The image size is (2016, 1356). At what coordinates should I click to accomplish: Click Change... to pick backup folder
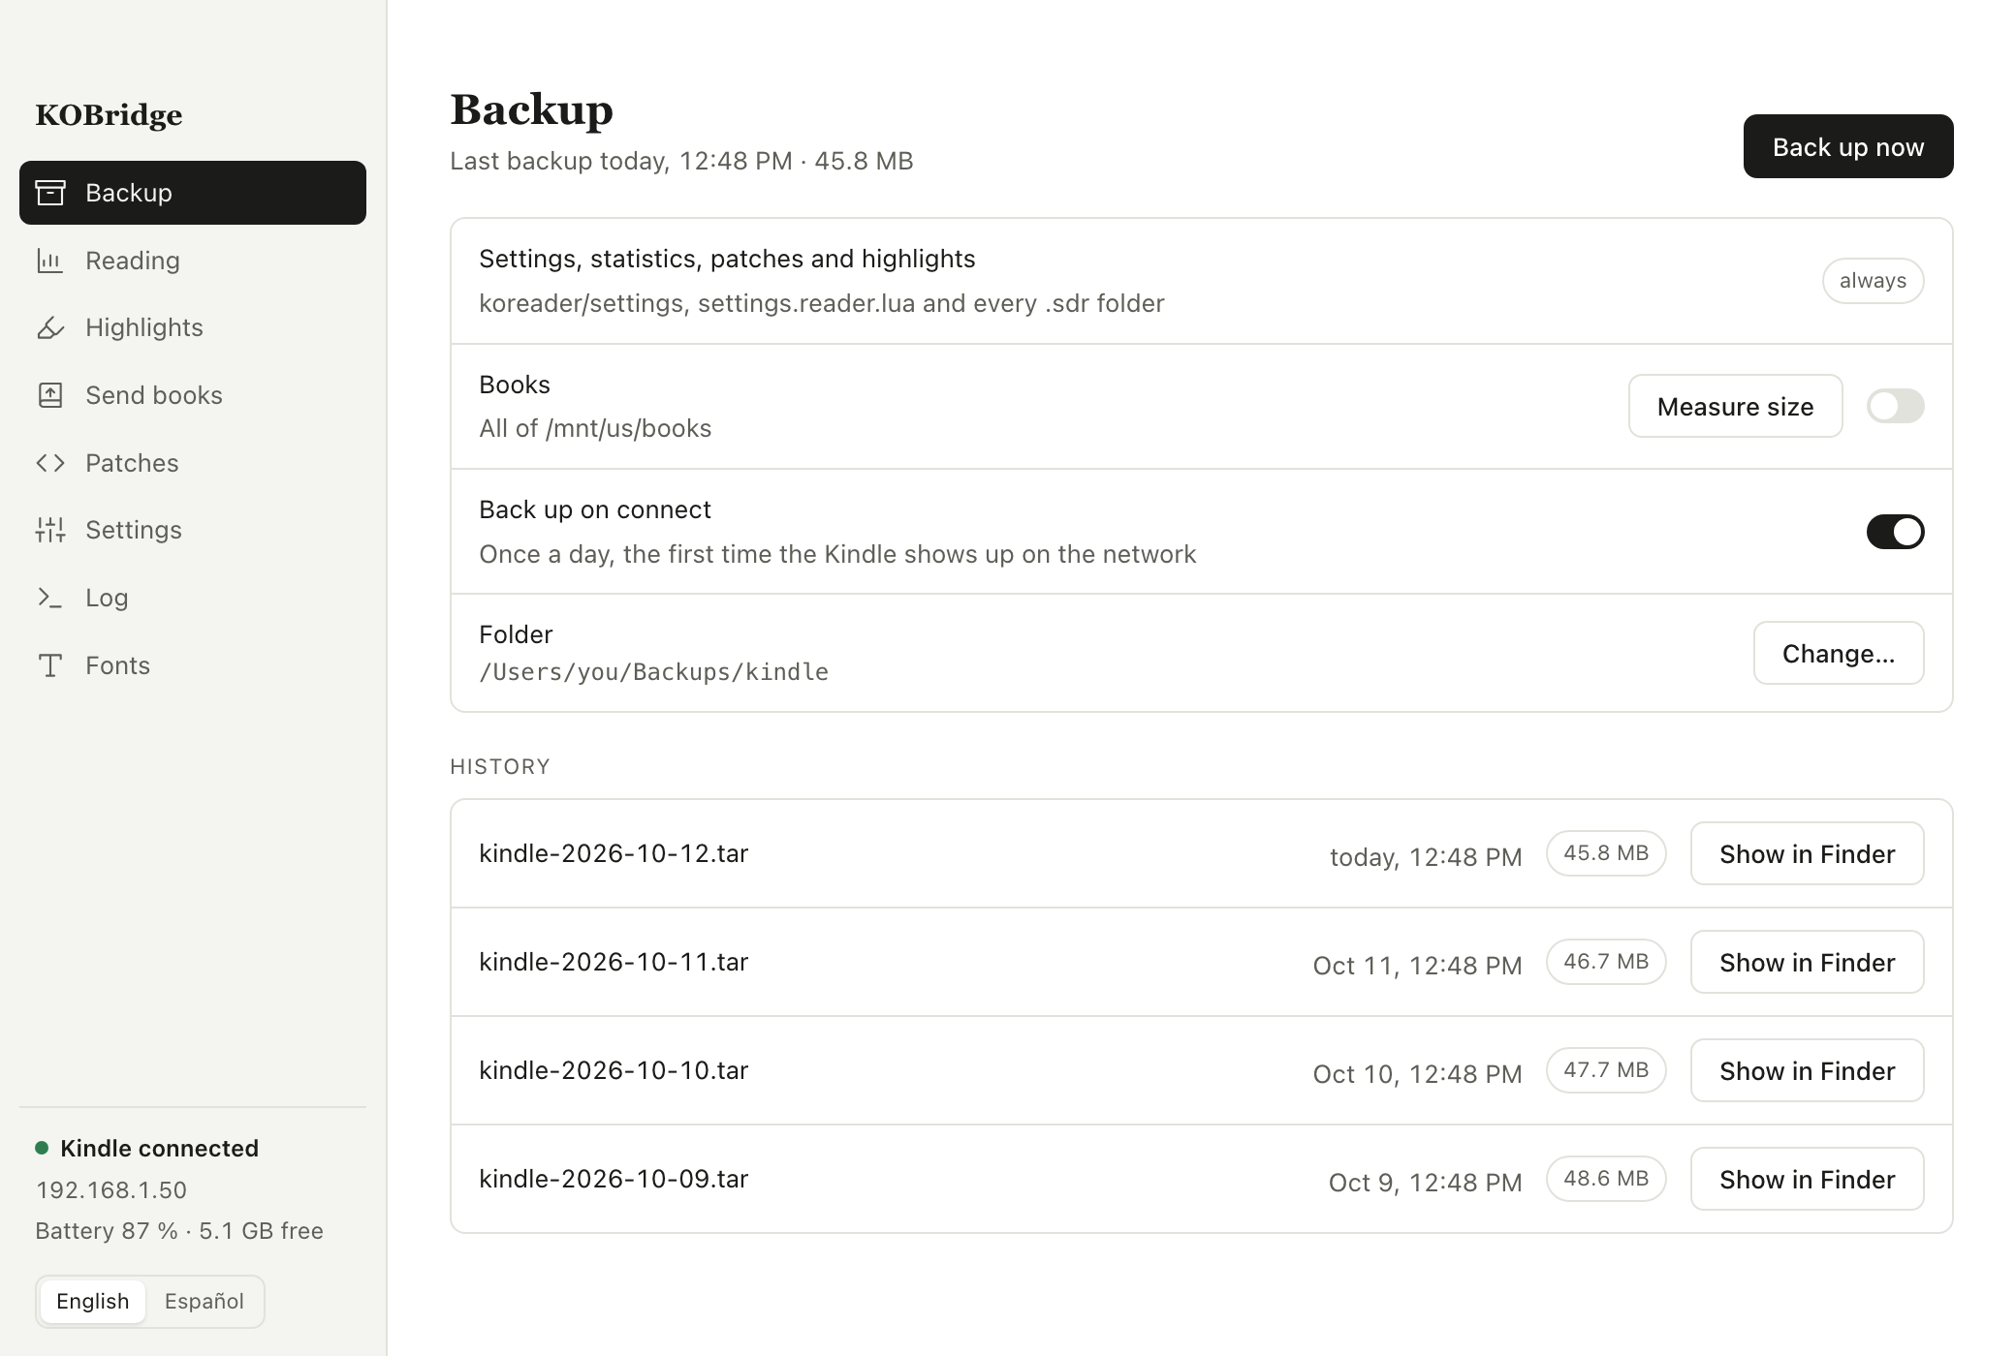[1839, 653]
